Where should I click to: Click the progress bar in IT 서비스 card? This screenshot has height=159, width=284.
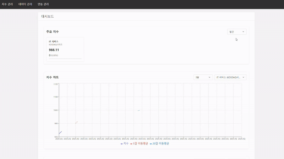[65, 59]
